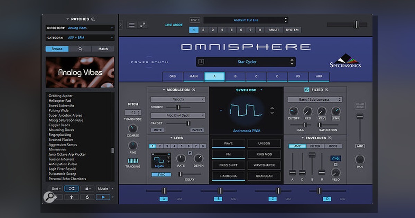Switch to layer B tab
The height and width of the screenshot is (218, 415).
coord(235,76)
